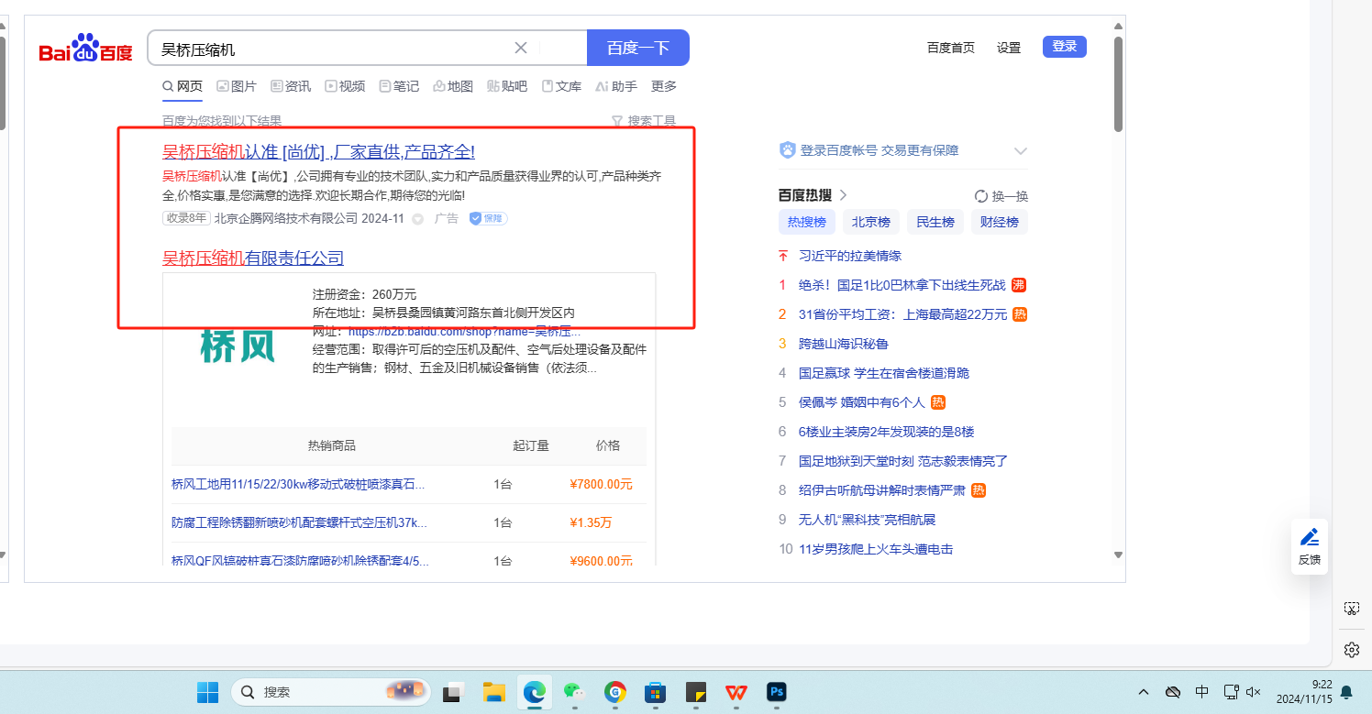1372x714 pixels.
Task: Click the Baidu logo
Action: pyautogui.click(x=85, y=49)
